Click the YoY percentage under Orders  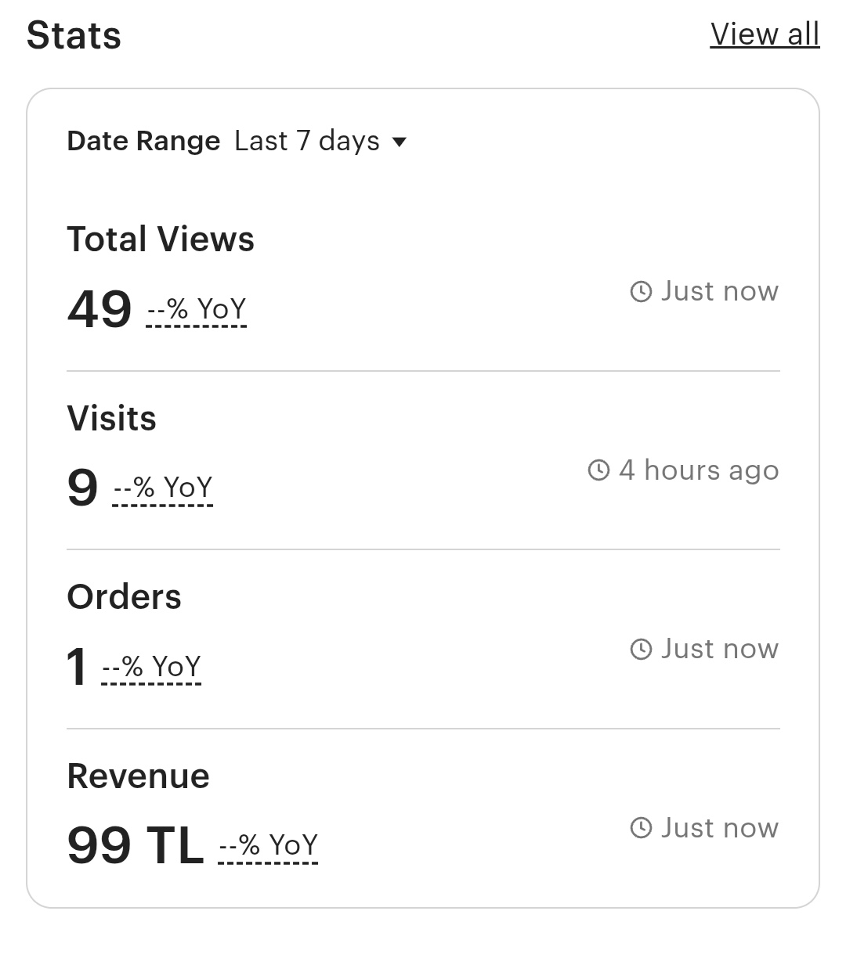tap(151, 668)
